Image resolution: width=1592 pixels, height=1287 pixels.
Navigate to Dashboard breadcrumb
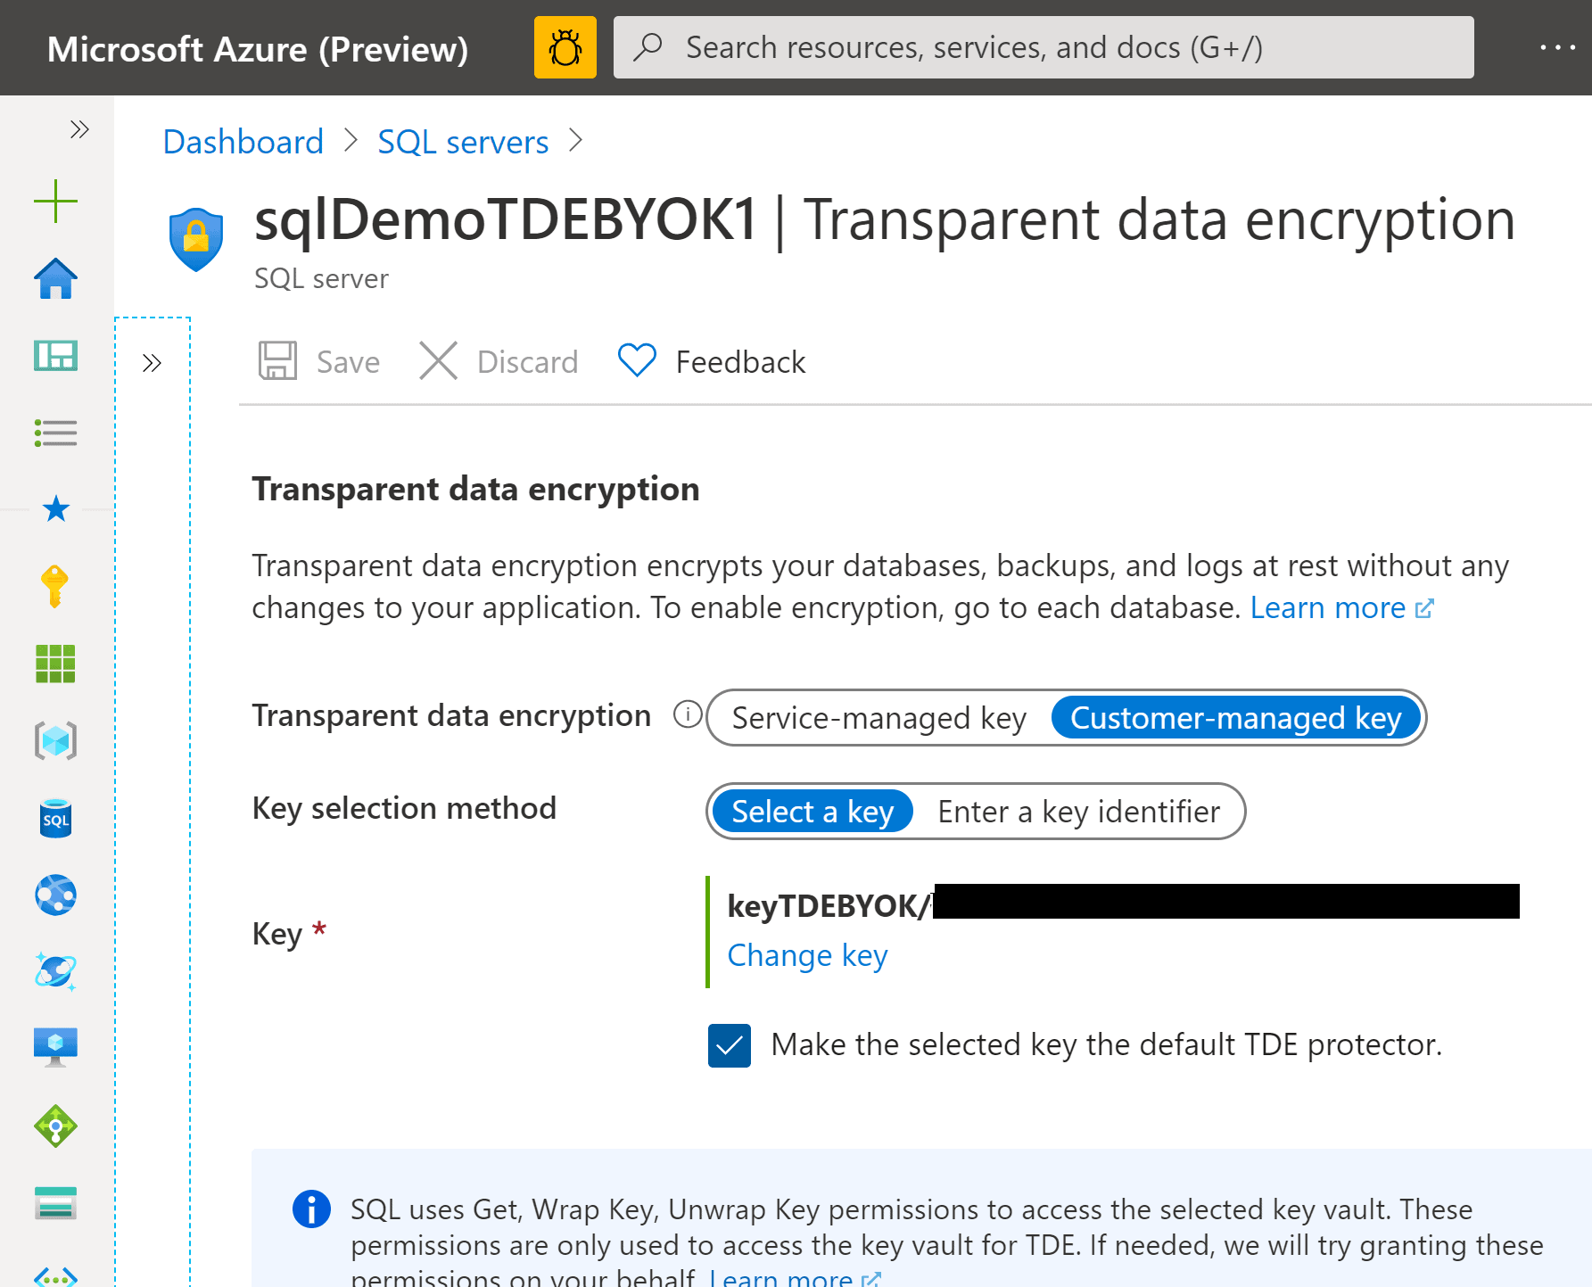(x=243, y=142)
